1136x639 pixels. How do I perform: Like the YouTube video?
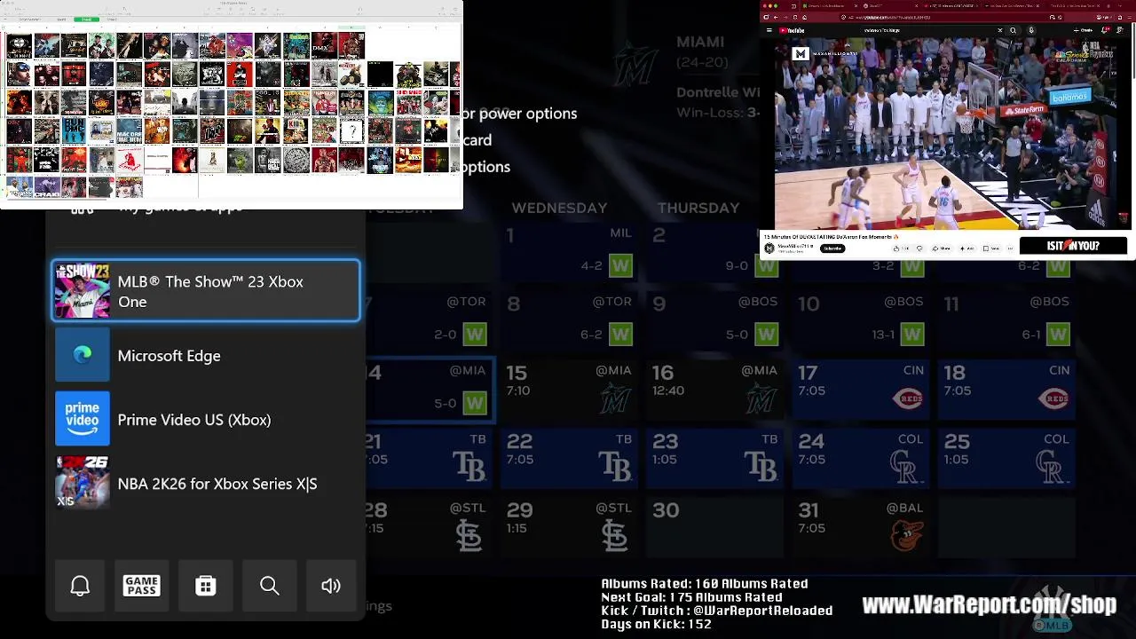[x=900, y=248]
